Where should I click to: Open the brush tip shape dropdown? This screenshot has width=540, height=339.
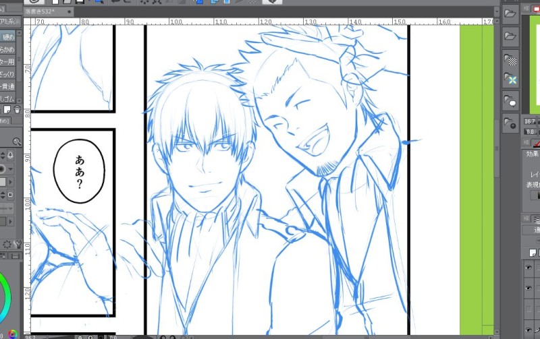click(x=10, y=168)
